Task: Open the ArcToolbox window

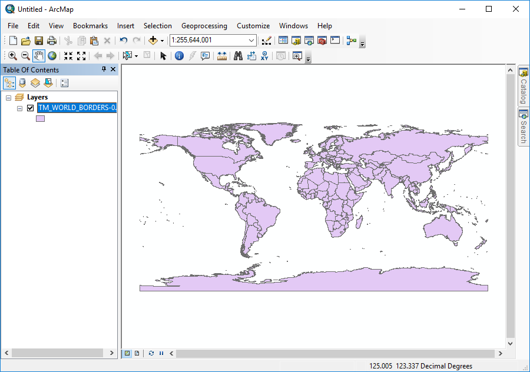Action: [x=321, y=40]
